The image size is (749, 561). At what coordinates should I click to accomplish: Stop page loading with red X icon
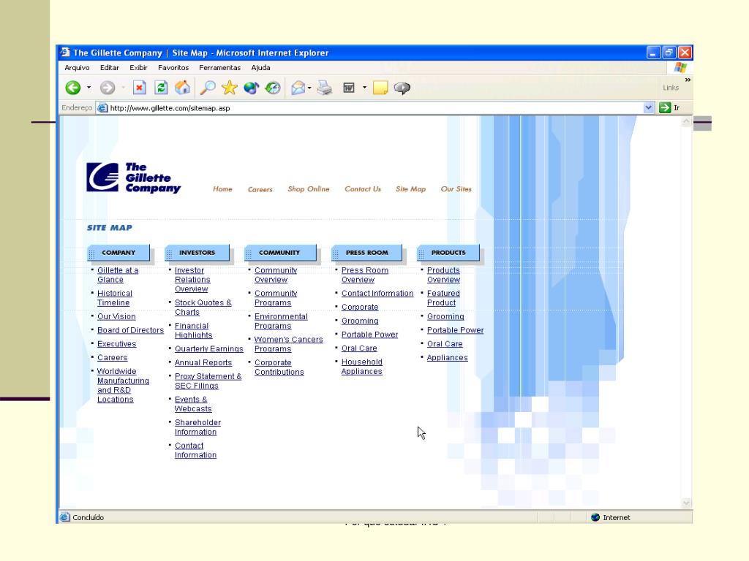tap(139, 88)
